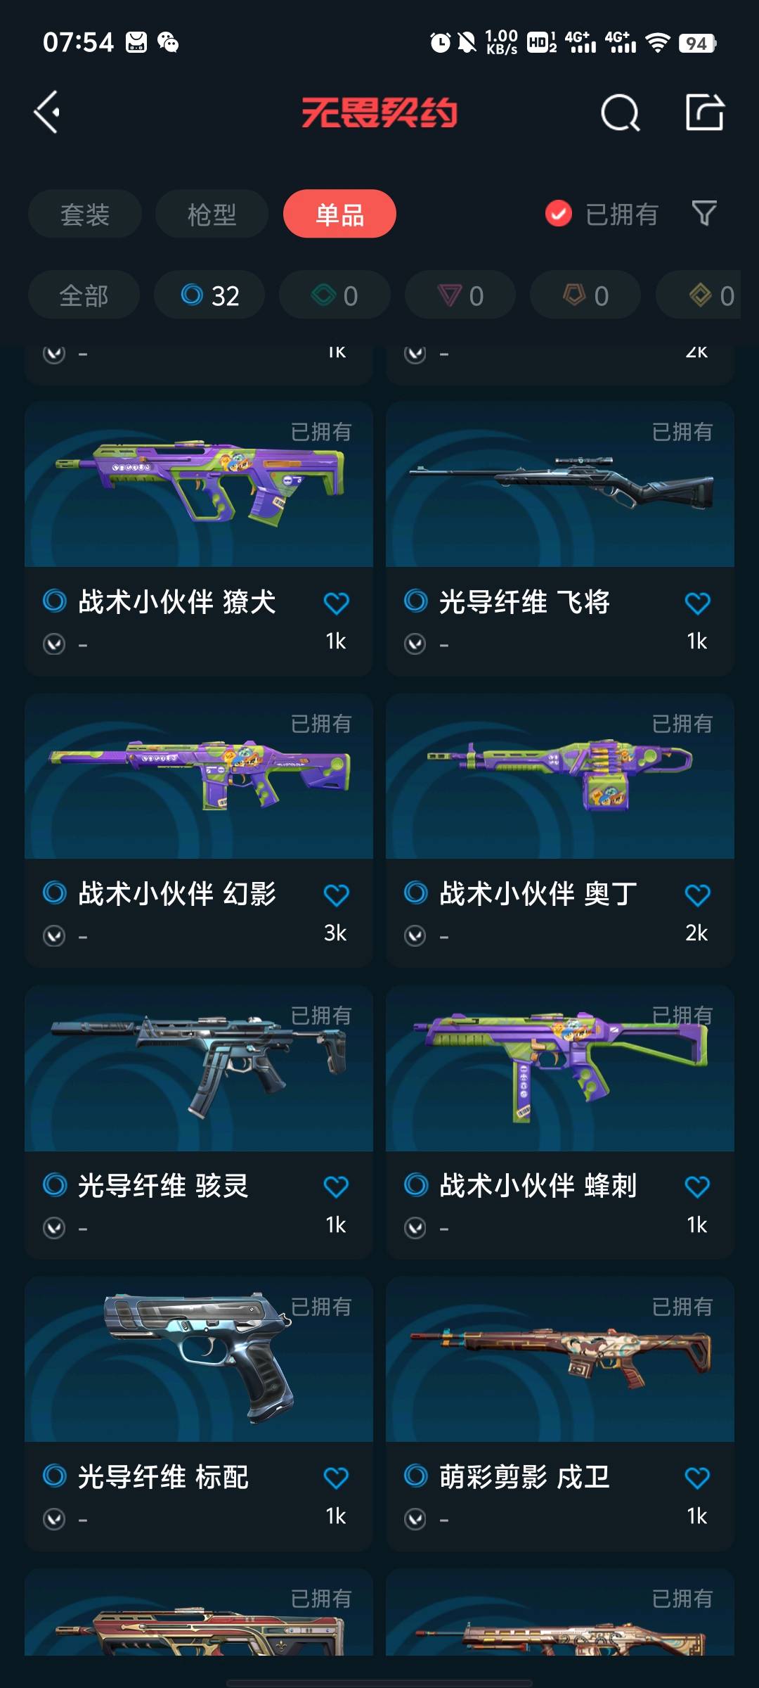This screenshot has width=759, height=1688.
Task: Switch to the 套装 tab
Action: [x=85, y=214]
